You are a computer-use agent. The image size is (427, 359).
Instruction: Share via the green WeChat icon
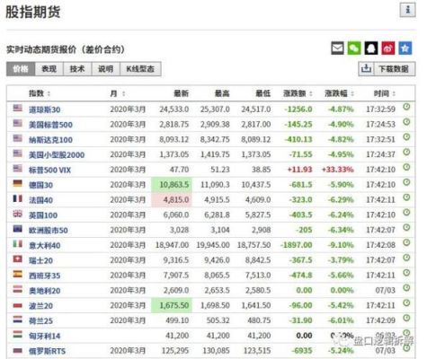coord(354,48)
